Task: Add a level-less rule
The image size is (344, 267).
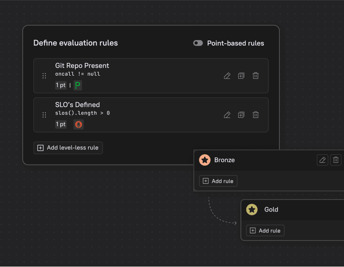Action: tap(68, 148)
